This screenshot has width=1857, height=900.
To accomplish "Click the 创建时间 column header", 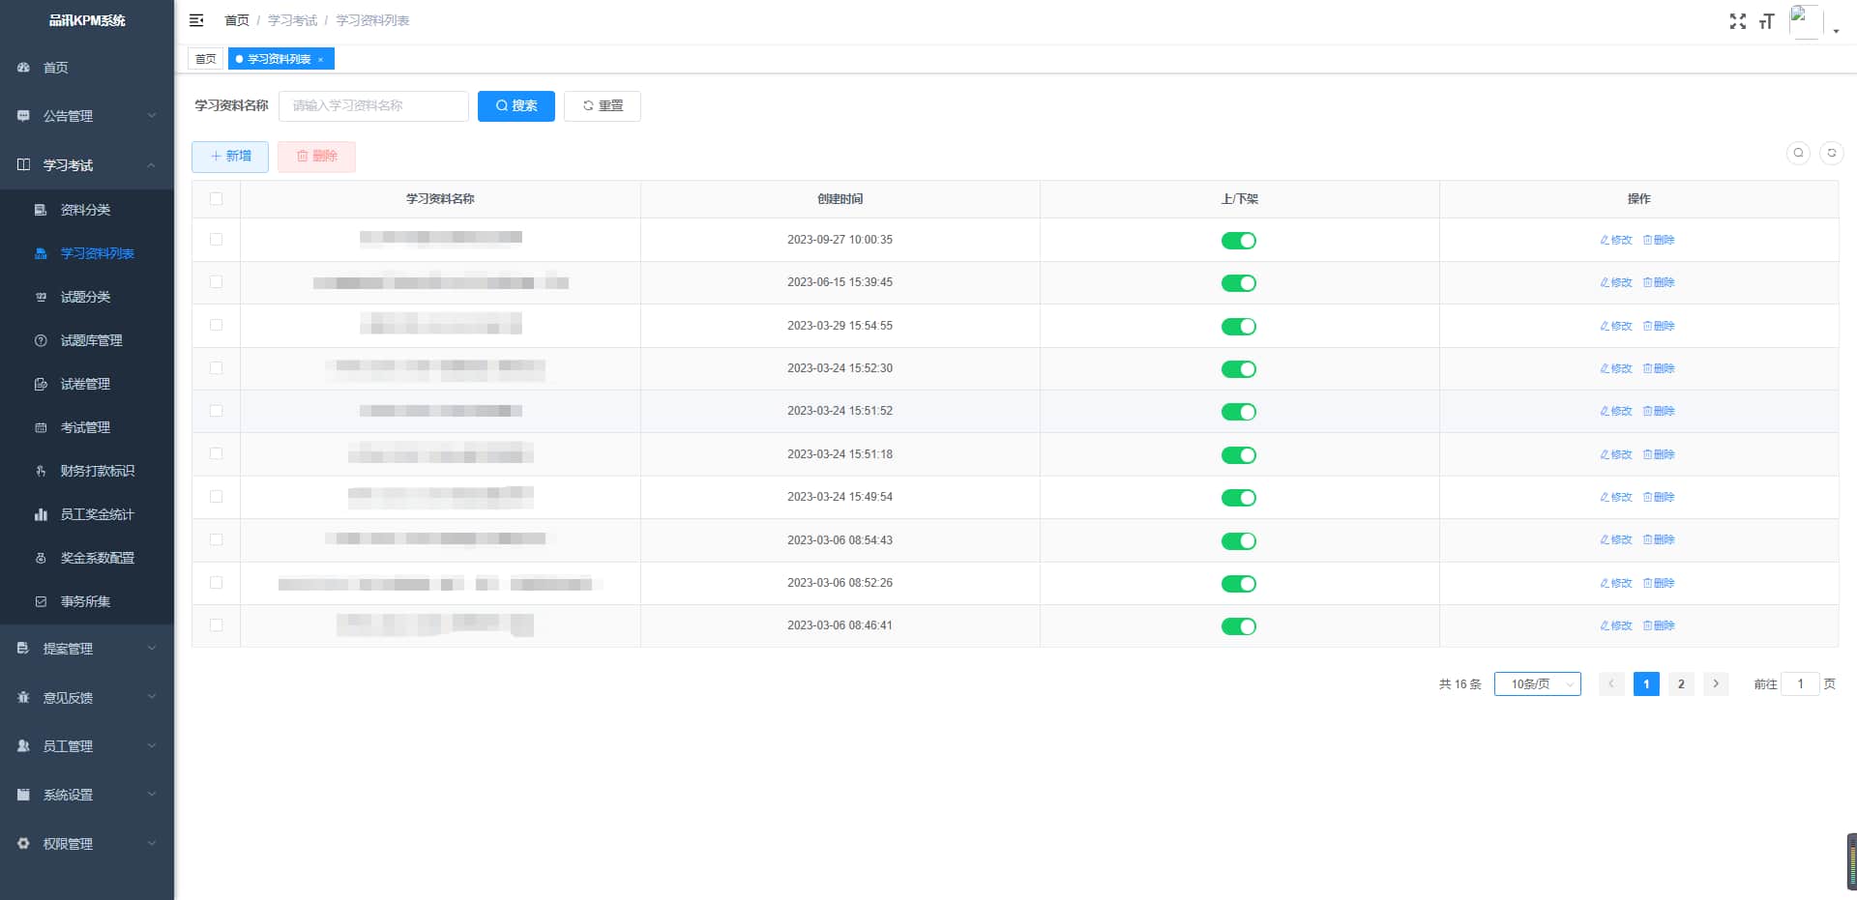I will coord(840,199).
